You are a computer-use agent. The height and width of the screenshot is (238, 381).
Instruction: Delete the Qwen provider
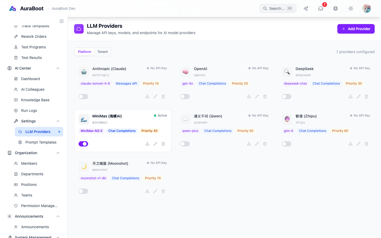pyautogui.click(x=265, y=144)
